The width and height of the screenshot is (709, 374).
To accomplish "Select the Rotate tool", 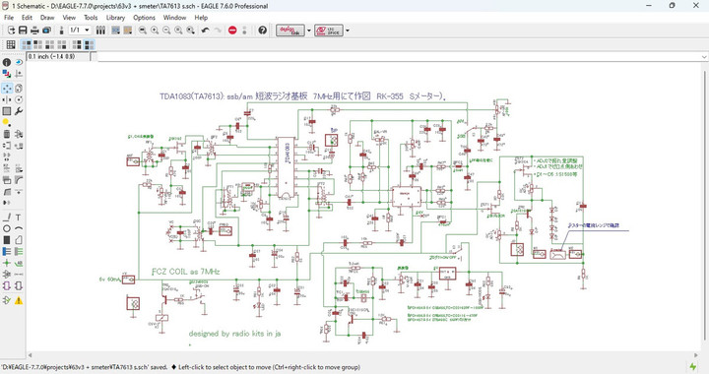I will tap(19, 99).
